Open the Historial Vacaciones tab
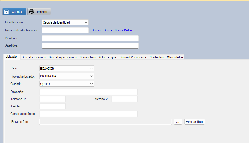 pos(133,57)
